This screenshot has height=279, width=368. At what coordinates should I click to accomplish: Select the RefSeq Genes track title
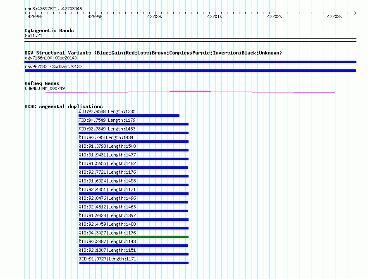pyautogui.click(x=42, y=83)
